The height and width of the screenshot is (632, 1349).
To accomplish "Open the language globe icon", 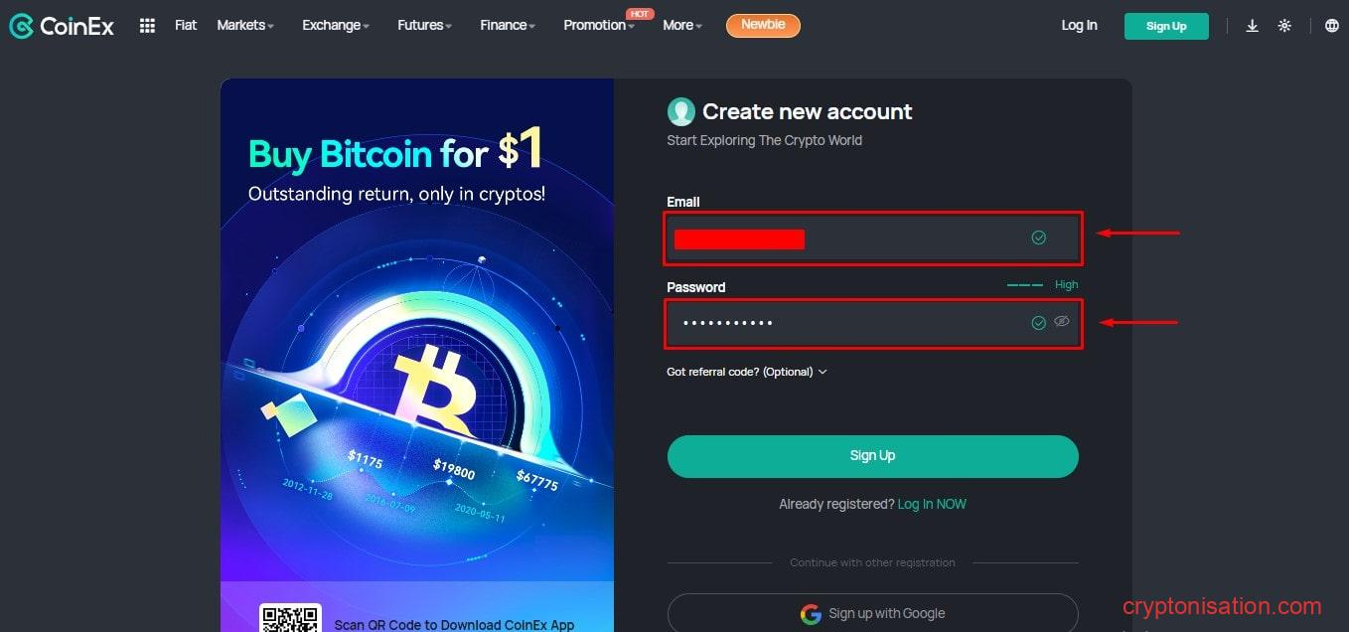I will pos(1332,26).
